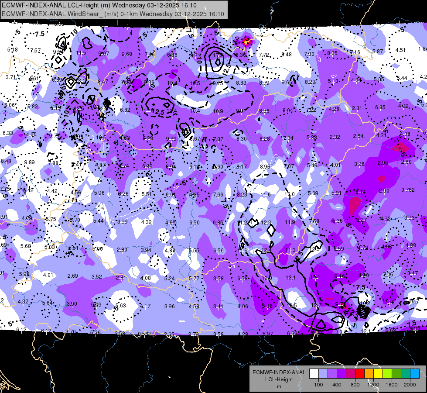This screenshot has width=427, height=393.
Task: Click the '13.1' wind shear value
Action: click(x=290, y=278)
